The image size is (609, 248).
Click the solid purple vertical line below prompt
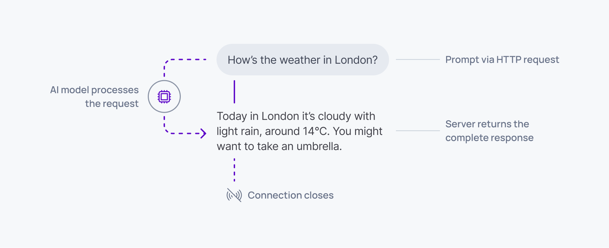[234, 92]
